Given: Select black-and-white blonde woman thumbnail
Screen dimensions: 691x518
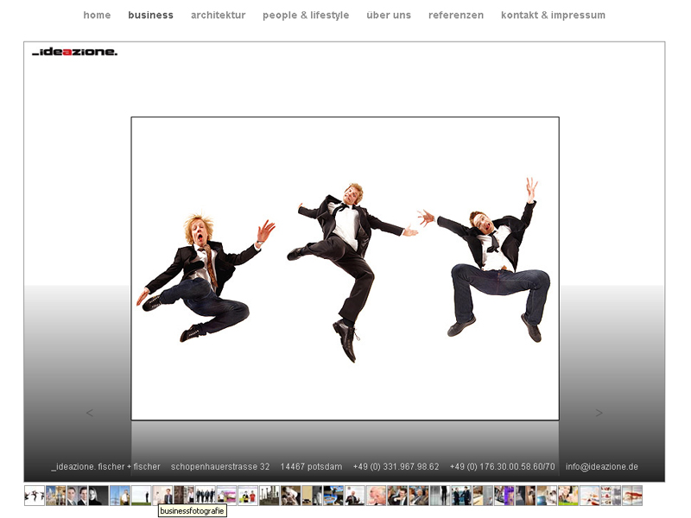Looking at the screenshot, I should click(98, 496).
